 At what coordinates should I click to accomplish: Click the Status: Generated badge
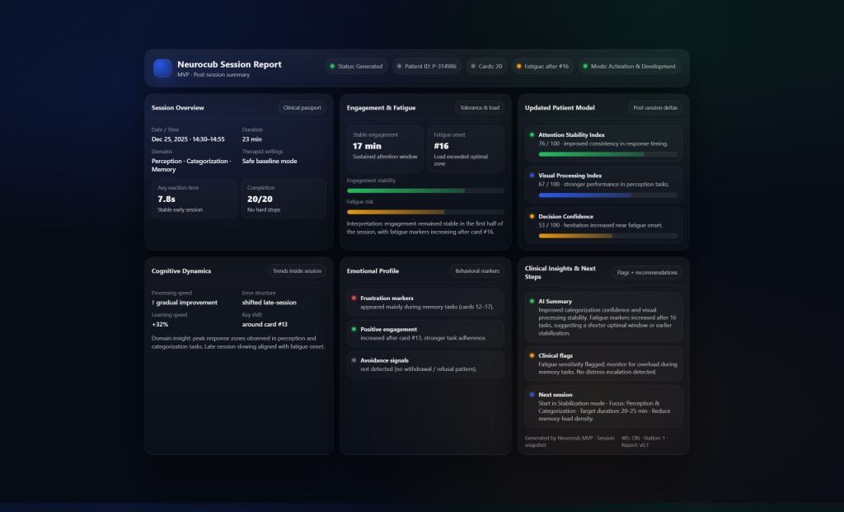356,67
